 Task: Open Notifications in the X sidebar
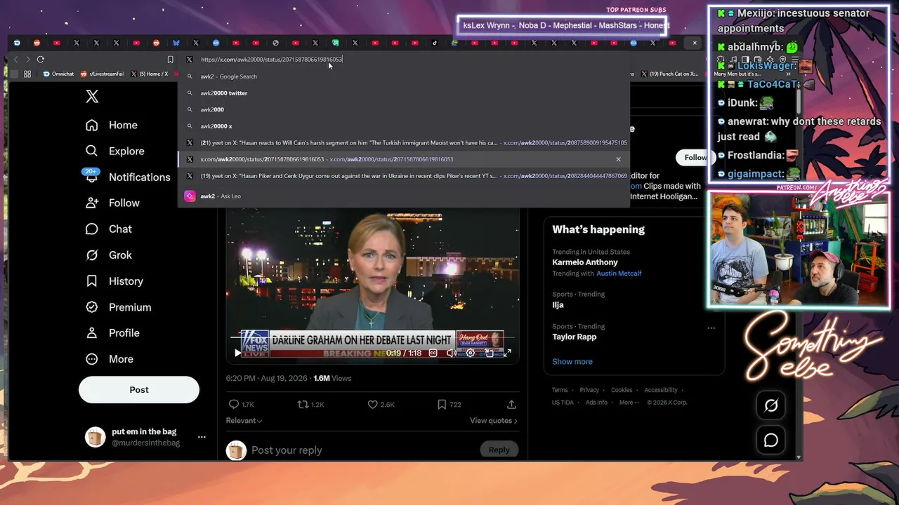128,177
